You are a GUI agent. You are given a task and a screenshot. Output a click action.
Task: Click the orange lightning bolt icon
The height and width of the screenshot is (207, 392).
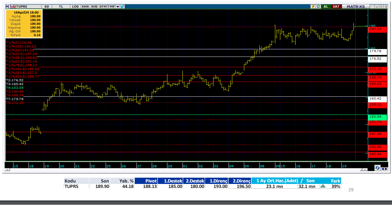(313, 6)
